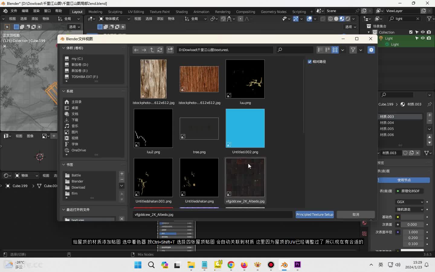Image resolution: width=435 pixels, height=272 pixels.
Task: Click the 基础色 base color swatch
Action: [x=412, y=217]
